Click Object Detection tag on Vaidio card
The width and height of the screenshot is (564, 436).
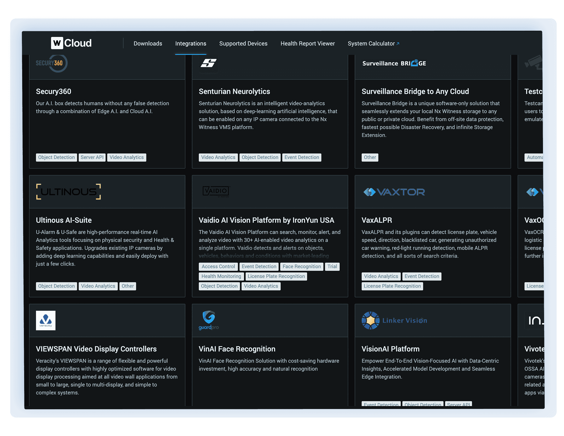[x=219, y=286]
